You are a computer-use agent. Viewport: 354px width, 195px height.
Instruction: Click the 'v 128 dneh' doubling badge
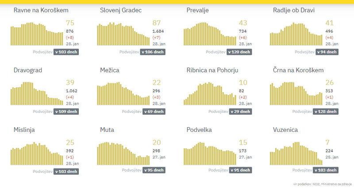pyautogui.click(x=326, y=112)
